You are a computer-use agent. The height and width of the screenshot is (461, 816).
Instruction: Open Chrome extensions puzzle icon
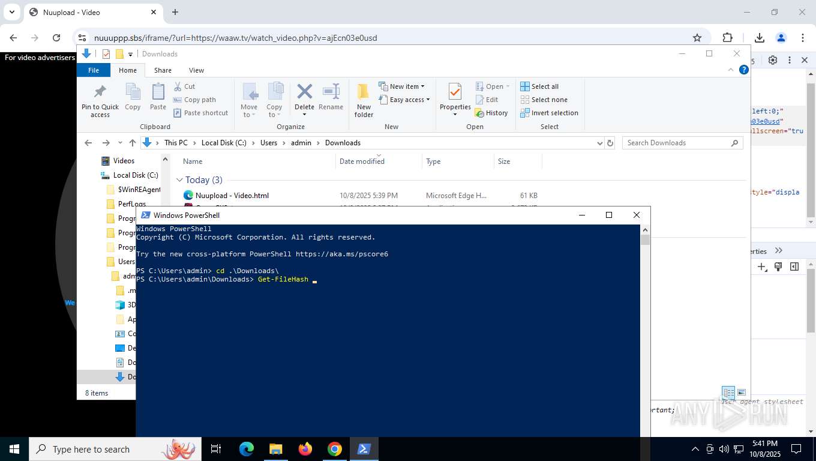[x=728, y=38]
